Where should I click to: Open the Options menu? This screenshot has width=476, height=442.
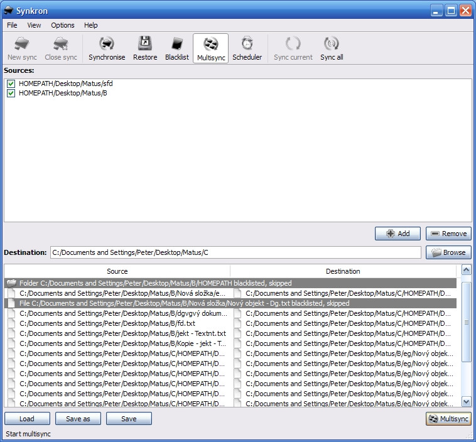coord(63,25)
